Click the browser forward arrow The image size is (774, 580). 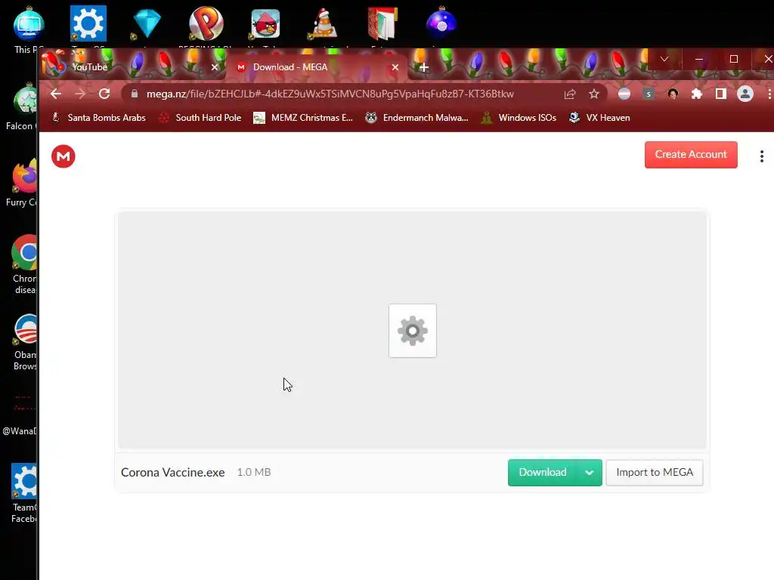pyautogui.click(x=80, y=94)
